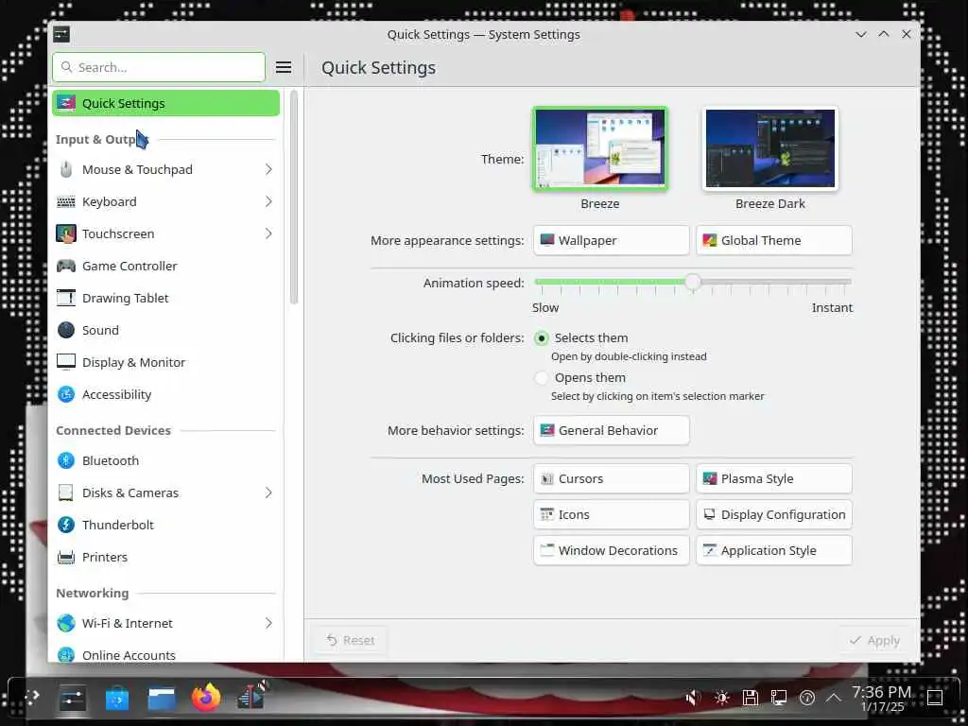Viewport: 968px width, 726px height.
Task: Expand the Touchscreen chevron arrow
Action: pos(268,234)
